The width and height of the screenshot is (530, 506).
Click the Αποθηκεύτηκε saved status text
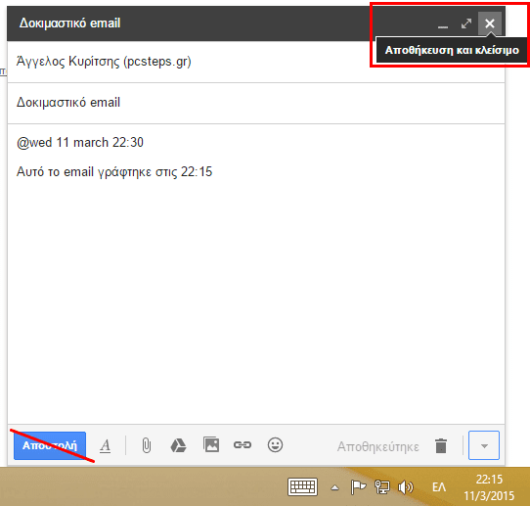click(x=377, y=447)
